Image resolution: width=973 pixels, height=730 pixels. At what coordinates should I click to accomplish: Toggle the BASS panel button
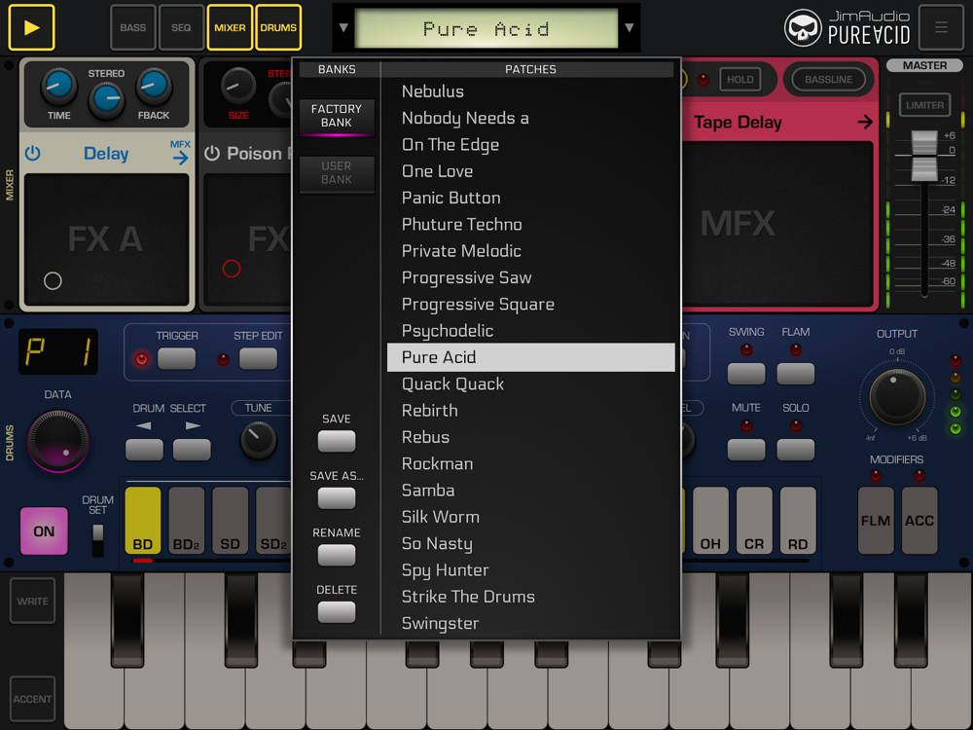point(132,27)
